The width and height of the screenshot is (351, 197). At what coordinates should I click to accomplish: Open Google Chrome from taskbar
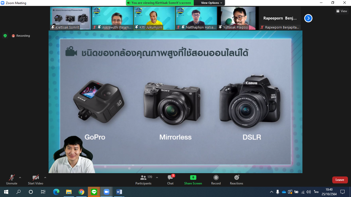pyautogui.click(x=81, y=192)
